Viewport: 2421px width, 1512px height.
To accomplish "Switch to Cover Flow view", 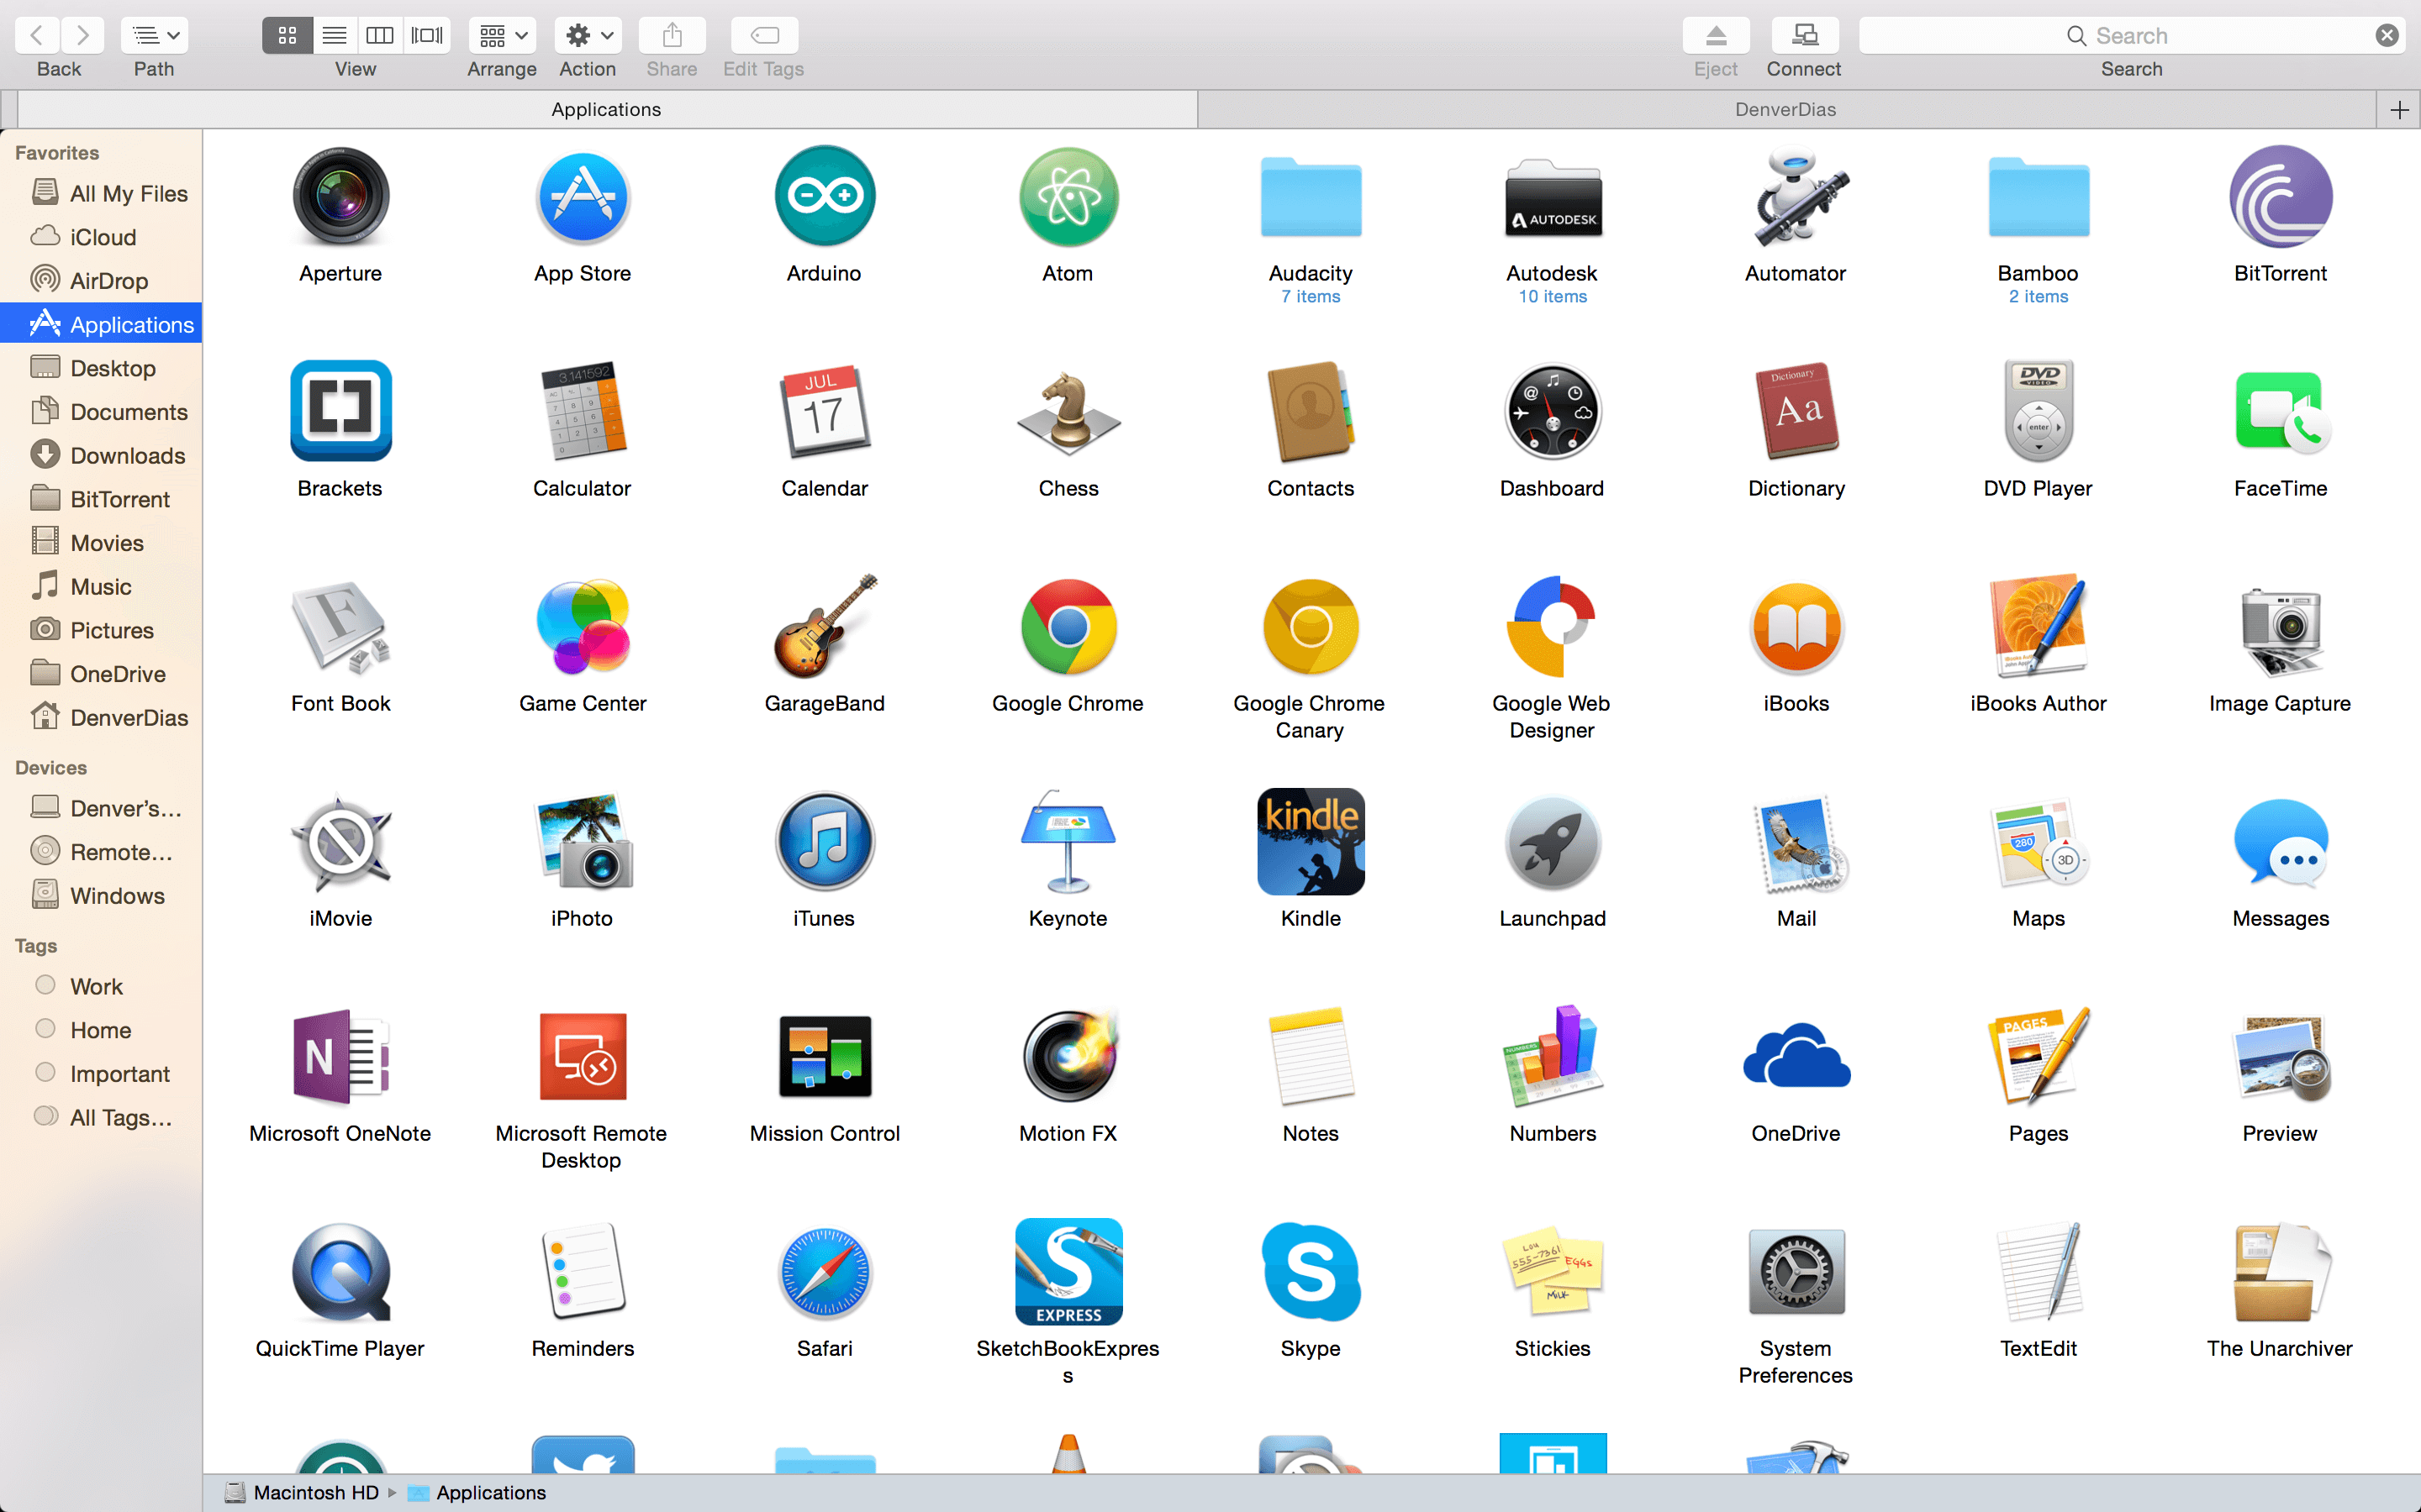I will (427, 35).
